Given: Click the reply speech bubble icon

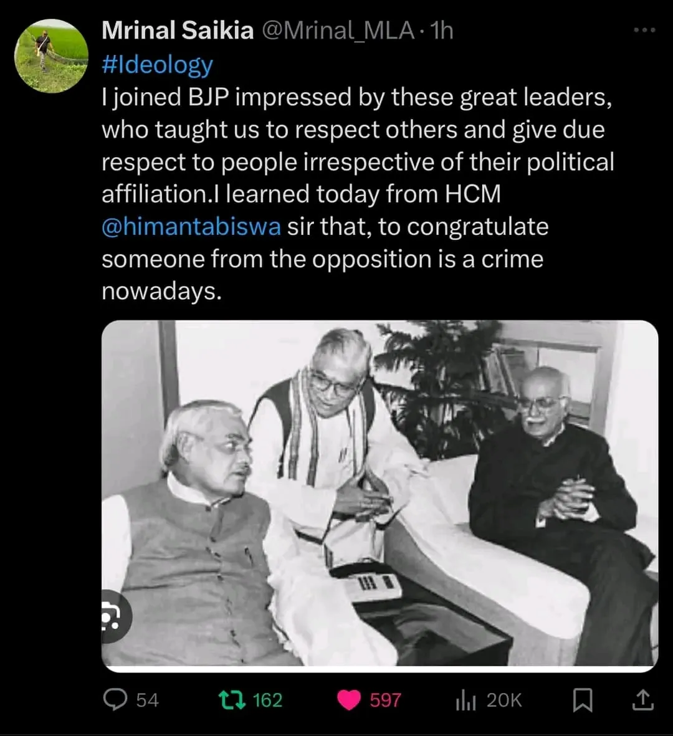Looking at the screenshot, I should pyautogui.click(x=115, y=700).
